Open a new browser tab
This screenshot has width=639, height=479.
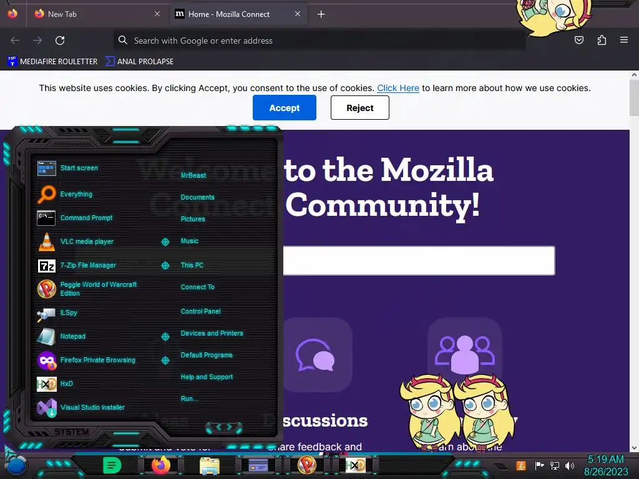(321, 14)
